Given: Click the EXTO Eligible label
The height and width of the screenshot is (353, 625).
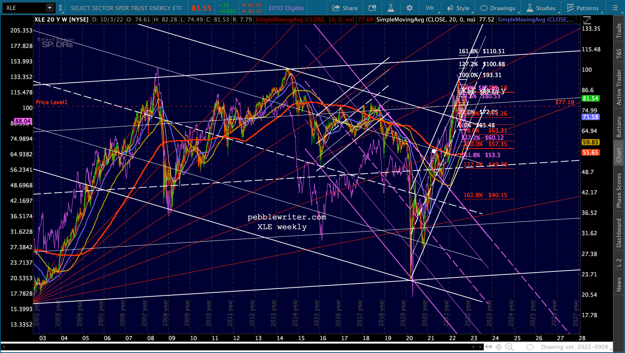Looking at the screenshot, I should tap(286, 8).
